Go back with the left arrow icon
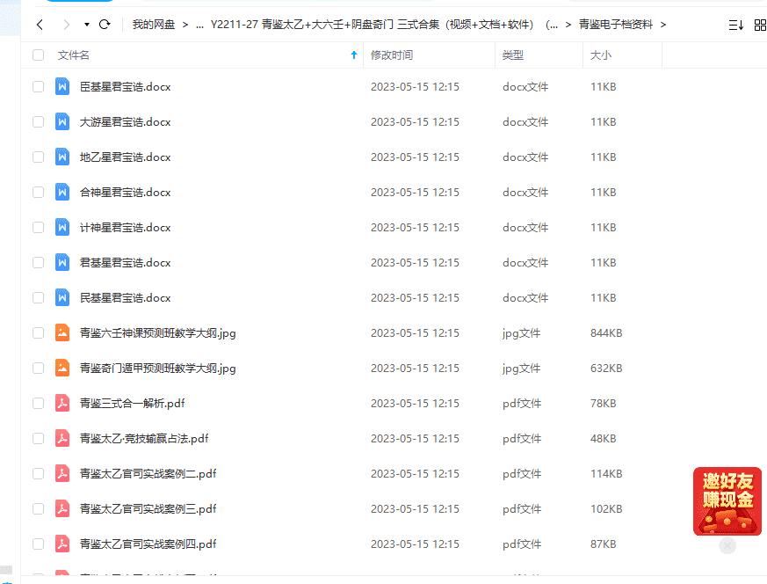 [x=40, y=25]
